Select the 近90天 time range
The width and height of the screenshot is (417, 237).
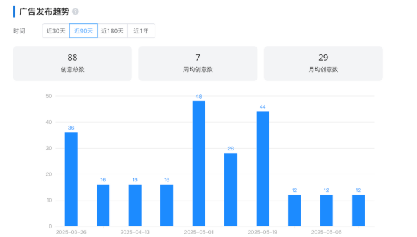tap(83, 31)
